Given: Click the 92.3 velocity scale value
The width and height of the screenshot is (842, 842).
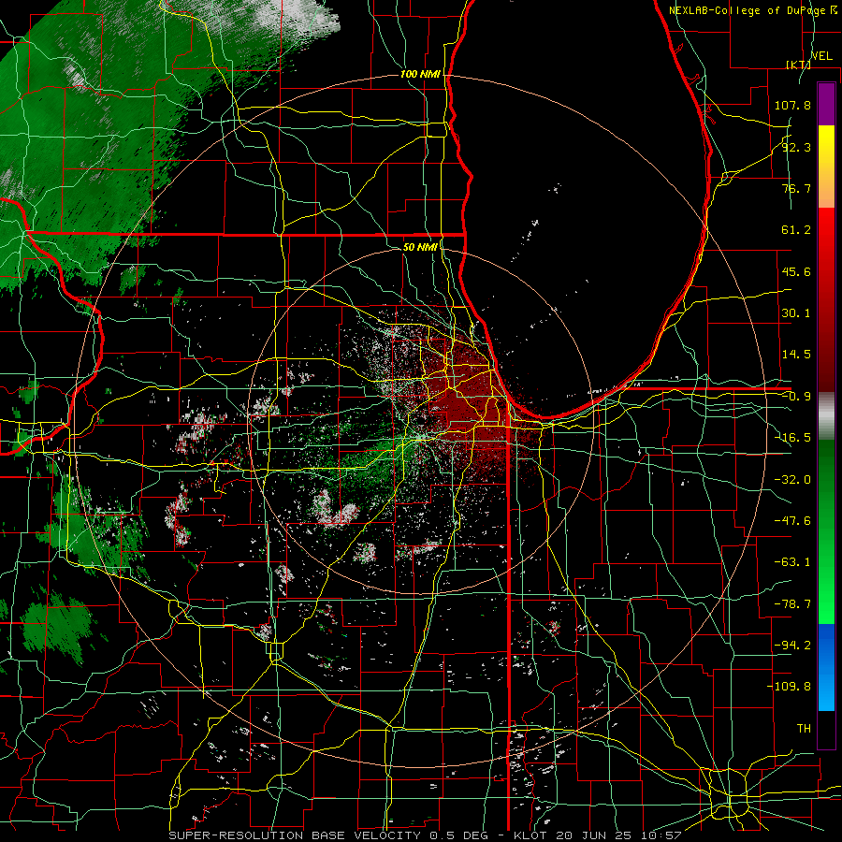Looking at the screenshot, I should tap(796, 147).
